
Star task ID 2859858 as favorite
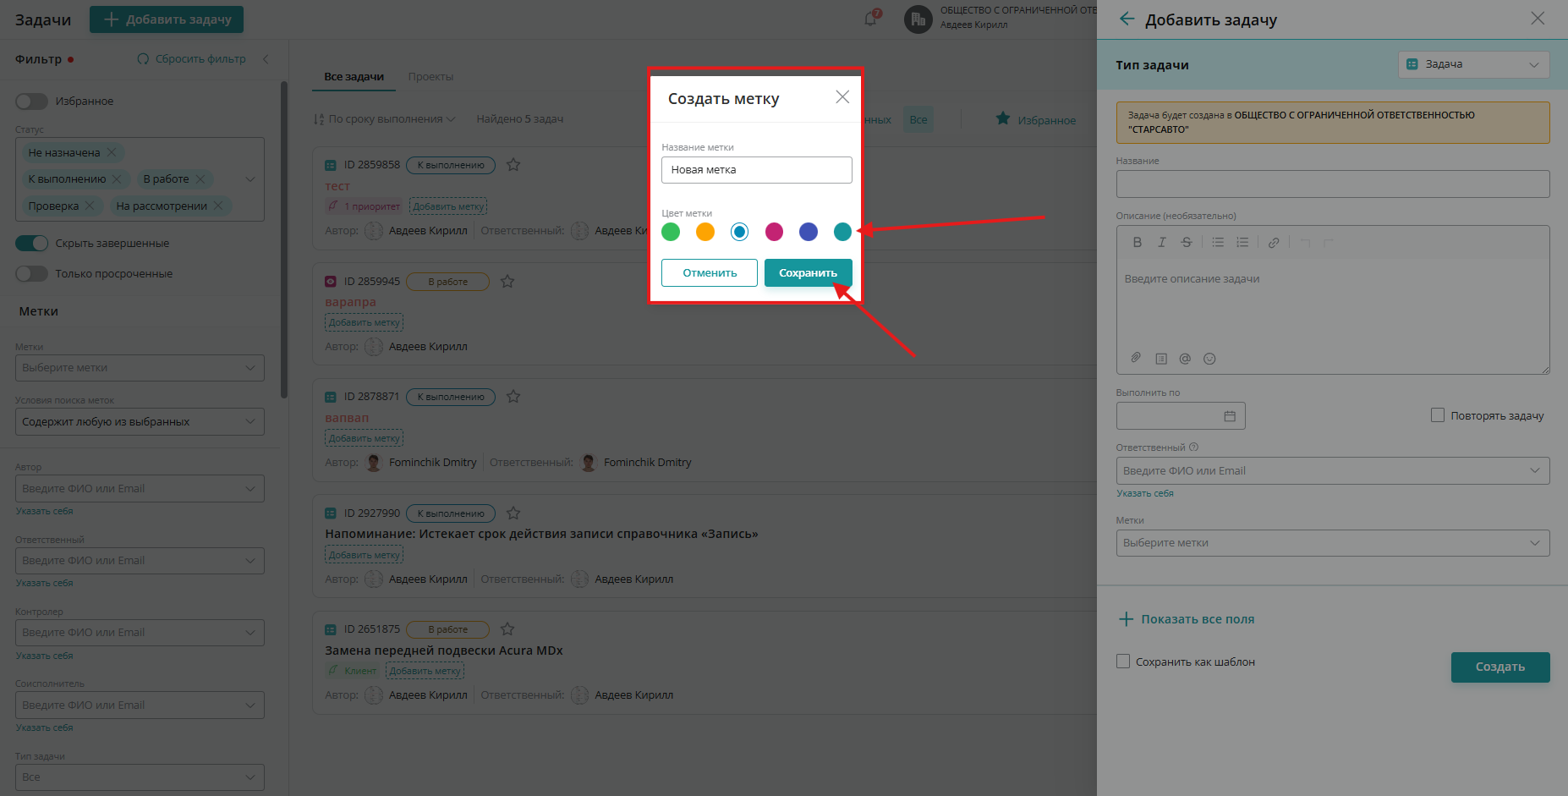tap(513, 165)
